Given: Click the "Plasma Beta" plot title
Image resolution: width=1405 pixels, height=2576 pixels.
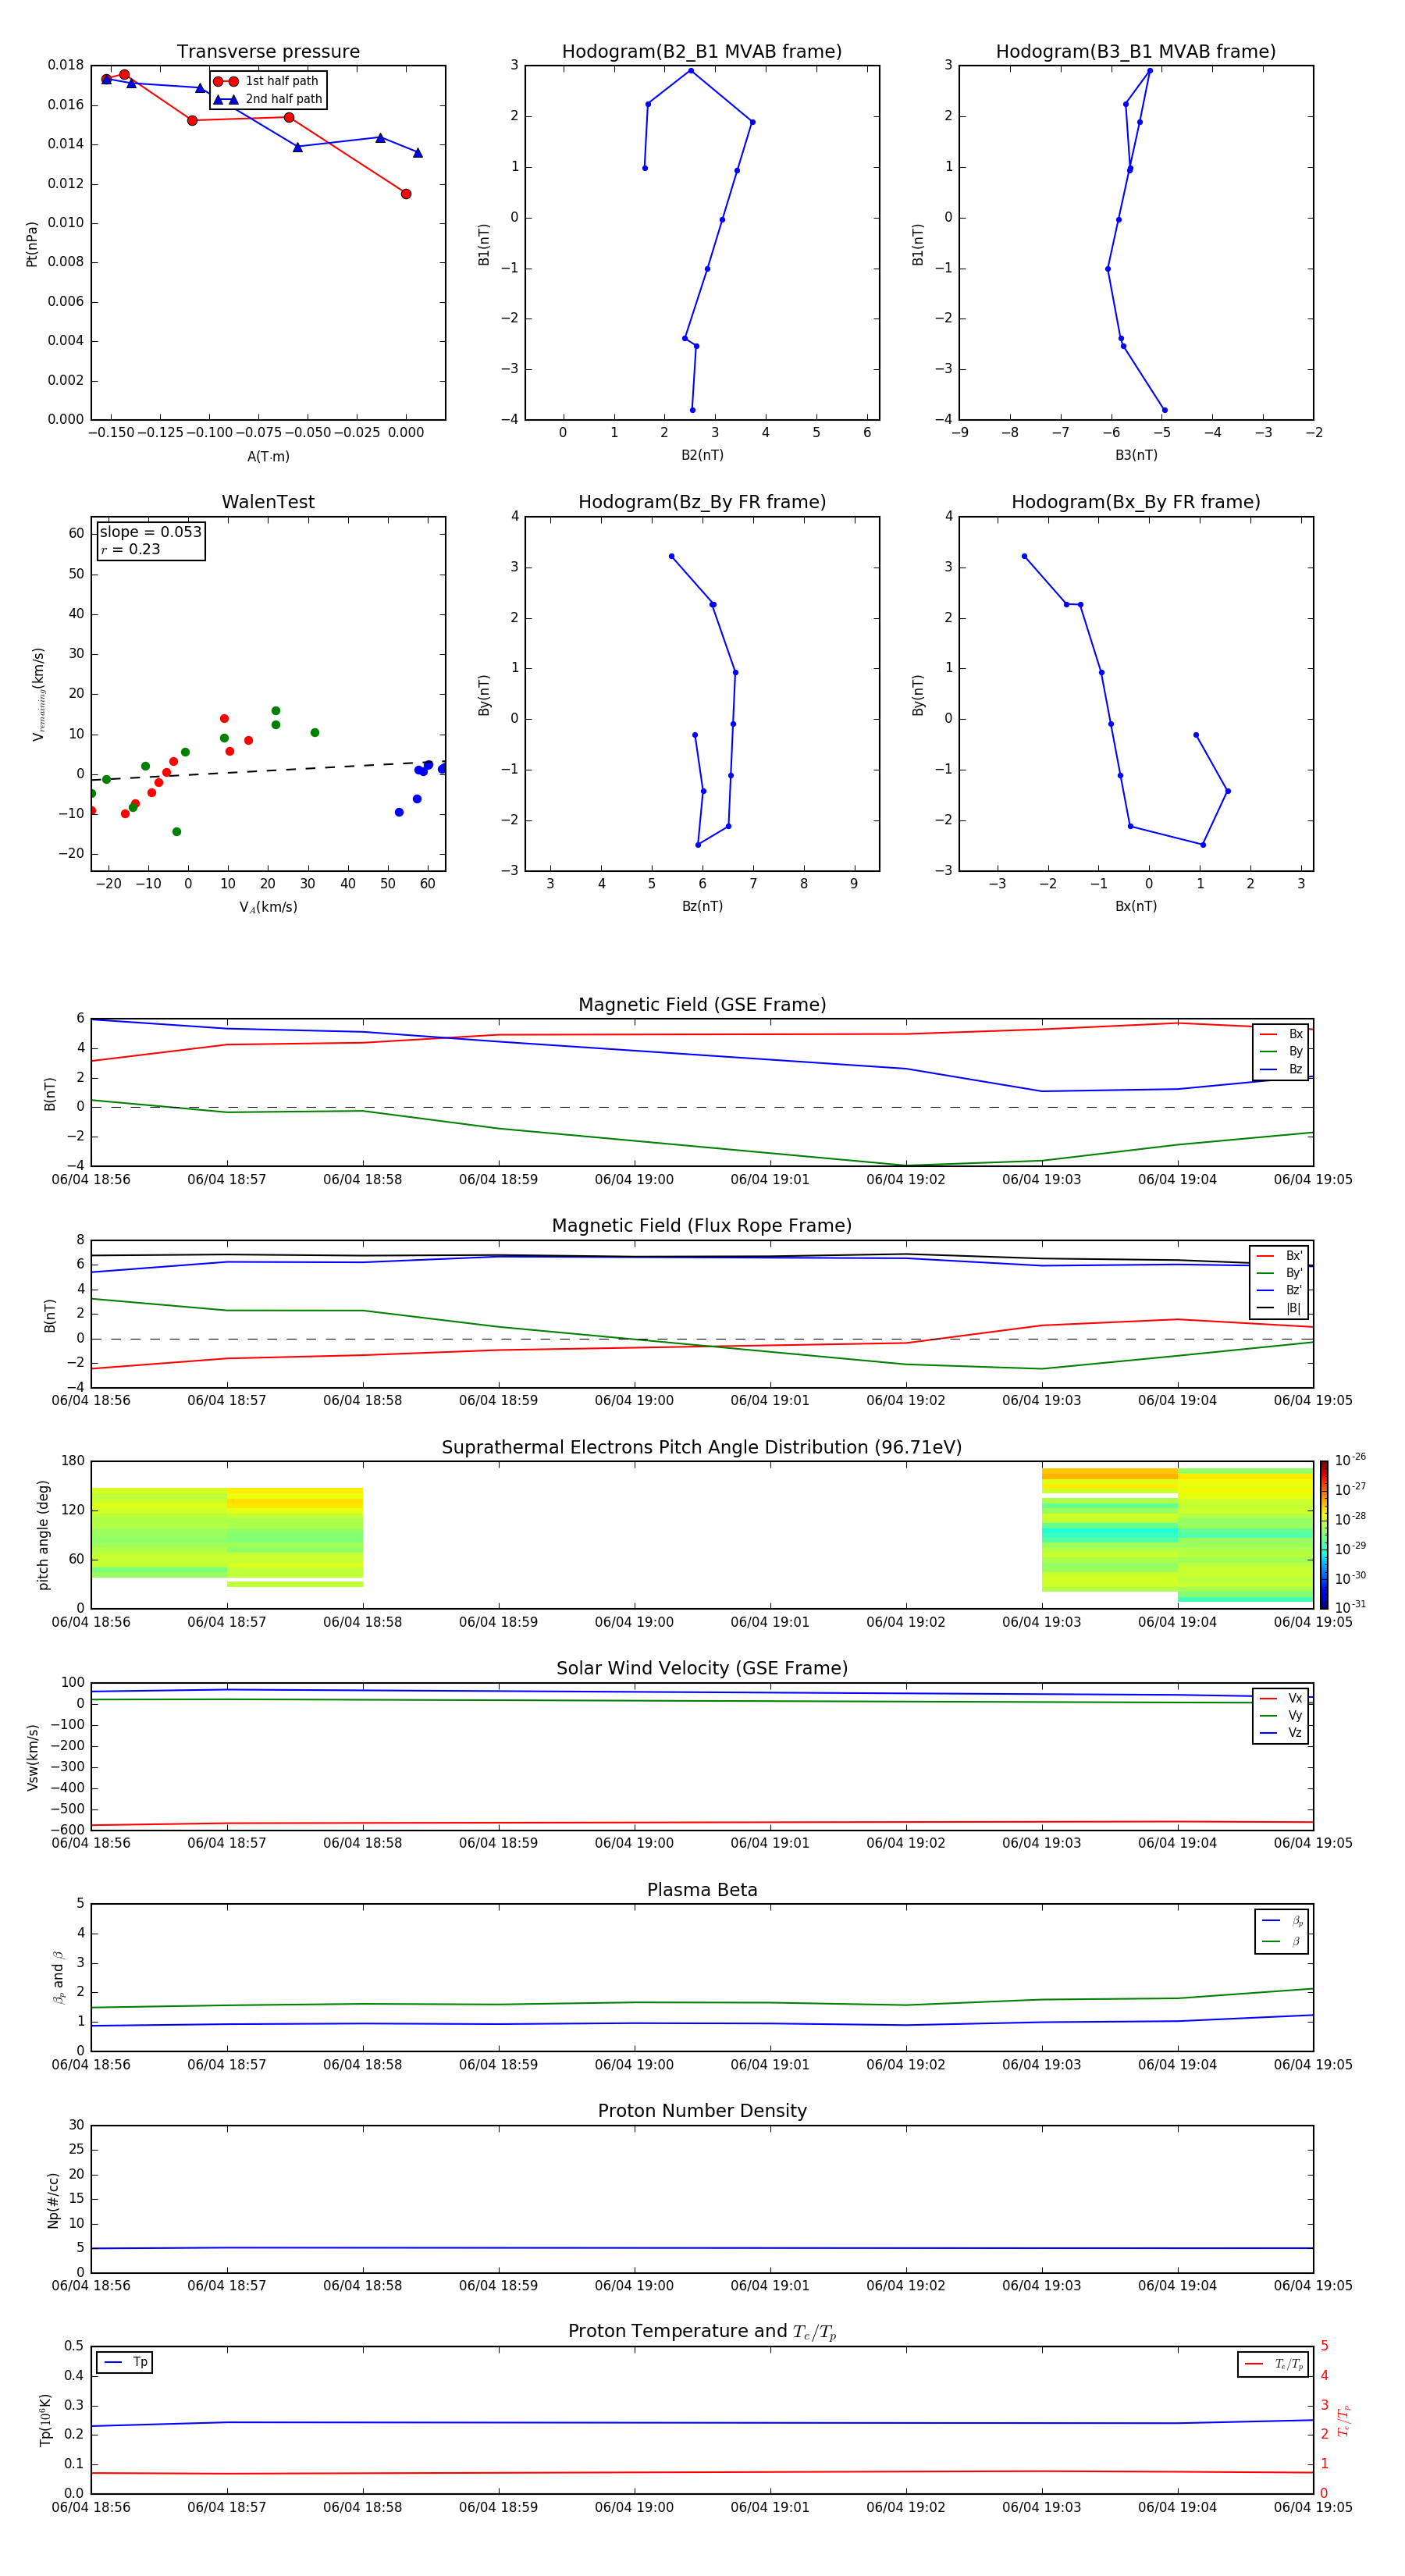Looking at the screenshot, I should pyautogui.click(x=702, y=1891).
